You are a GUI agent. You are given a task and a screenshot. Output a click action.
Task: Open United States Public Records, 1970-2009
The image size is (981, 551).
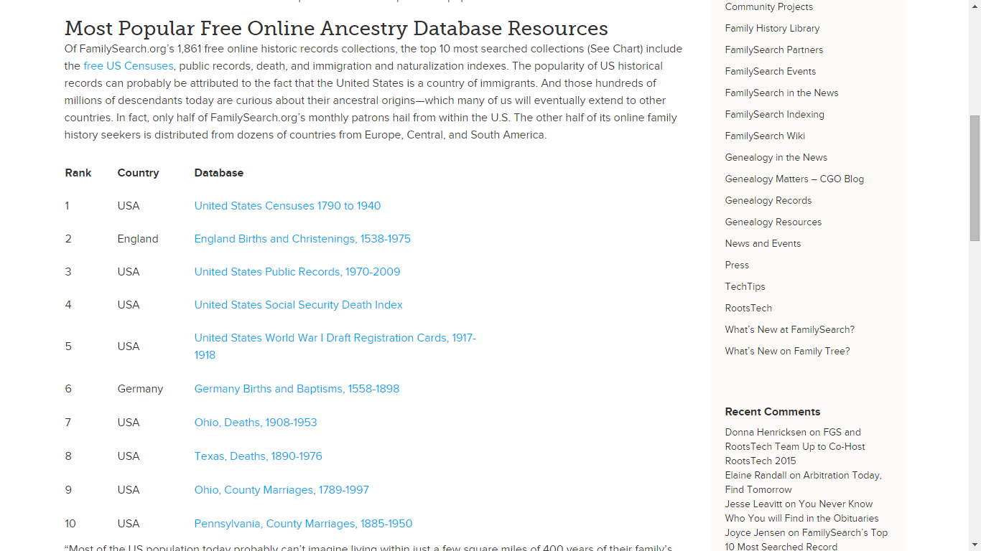tap(297, 272)
